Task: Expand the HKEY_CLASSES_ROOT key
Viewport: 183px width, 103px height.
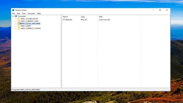Action: coord(16,19)
